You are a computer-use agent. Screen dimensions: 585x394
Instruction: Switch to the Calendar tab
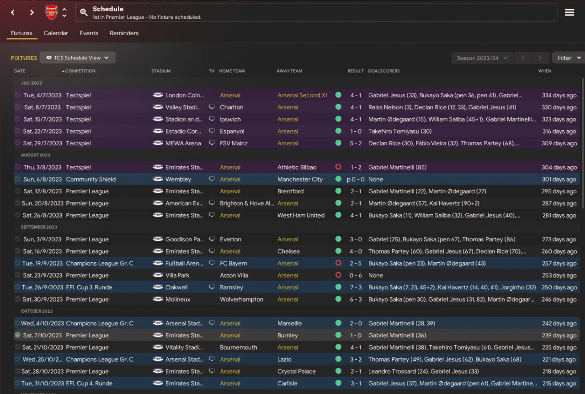click(56, 33)
